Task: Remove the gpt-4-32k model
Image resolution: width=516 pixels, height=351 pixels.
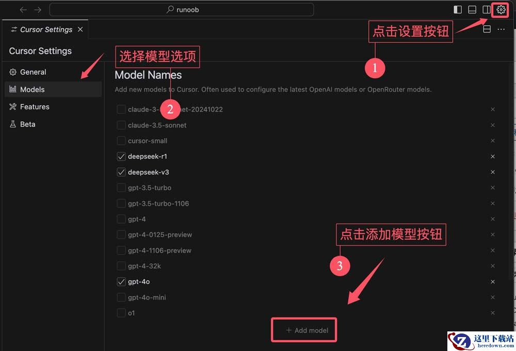Action: click(493, 266)
